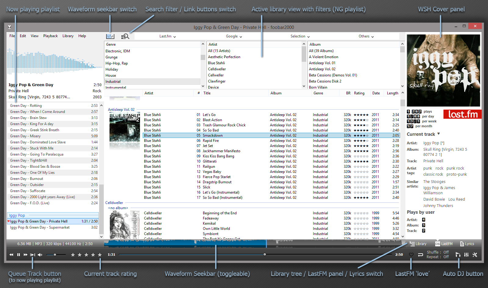This screenshot has height=288, width=488.
Task: Expand the Google dropdown
Action: (x=234, y=36)
